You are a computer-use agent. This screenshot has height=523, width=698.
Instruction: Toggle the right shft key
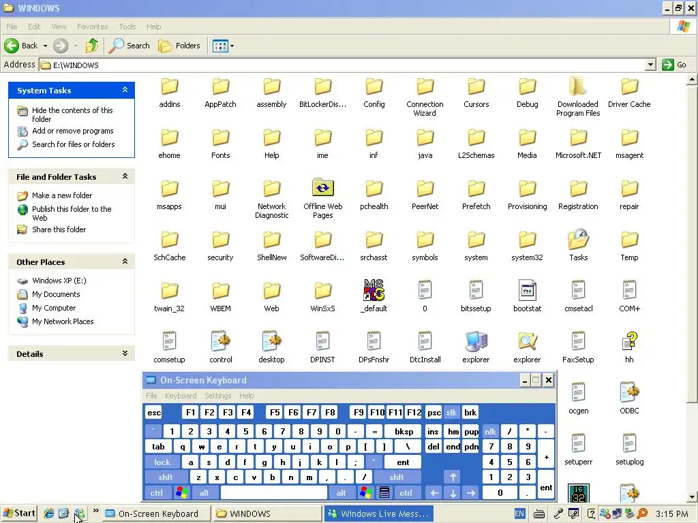397,477
